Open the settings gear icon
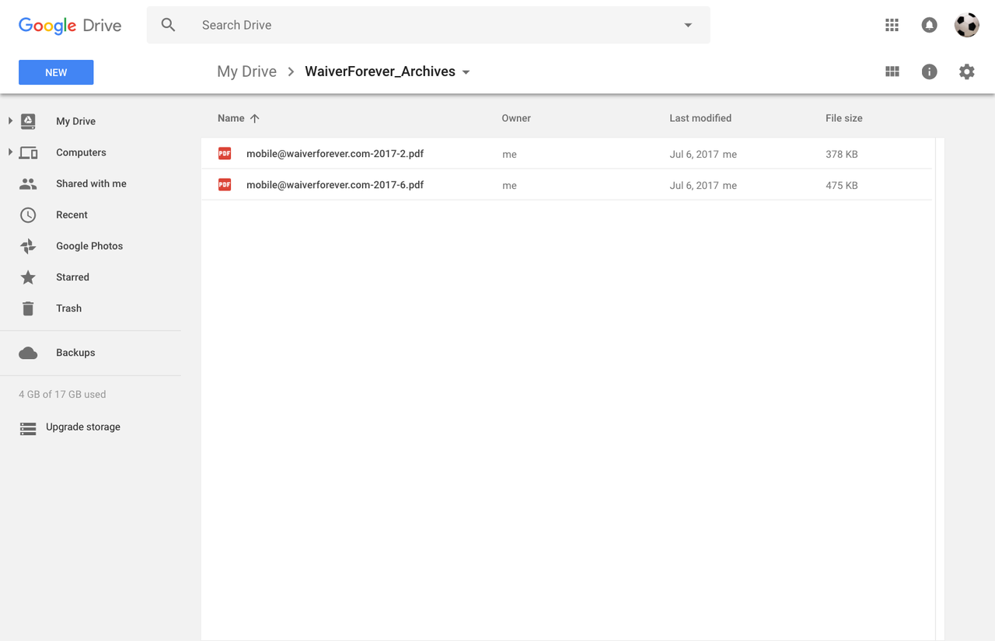The height and width of the screenshot is (641, 995). tap(966, 71)
